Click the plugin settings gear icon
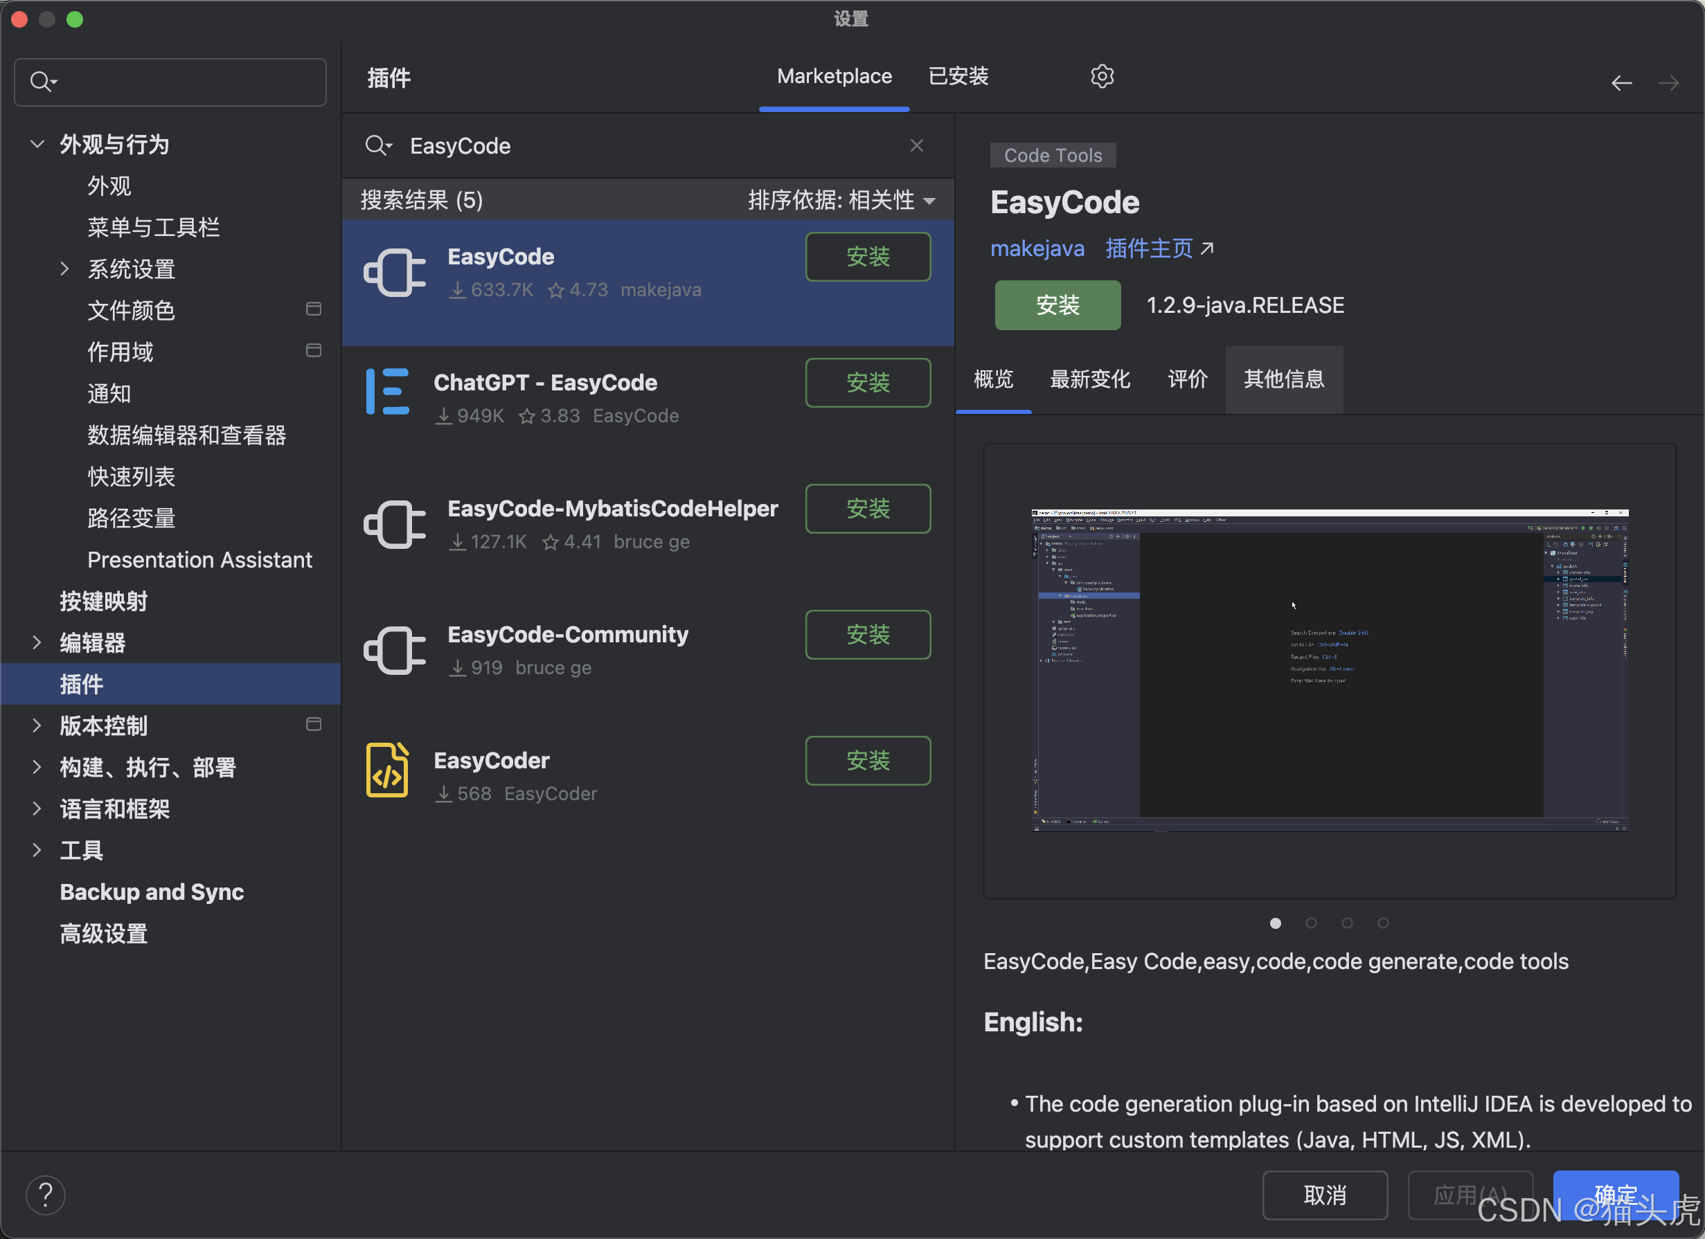 [1101, 77]
